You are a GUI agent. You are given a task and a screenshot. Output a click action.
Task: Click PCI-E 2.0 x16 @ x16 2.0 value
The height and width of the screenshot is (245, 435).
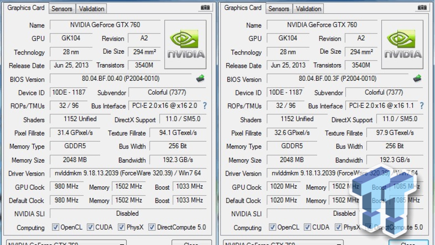164,106
